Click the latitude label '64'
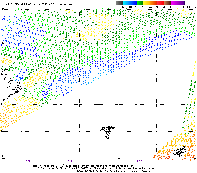Screen dimensions: 197x173 click(x=2, y=104)
